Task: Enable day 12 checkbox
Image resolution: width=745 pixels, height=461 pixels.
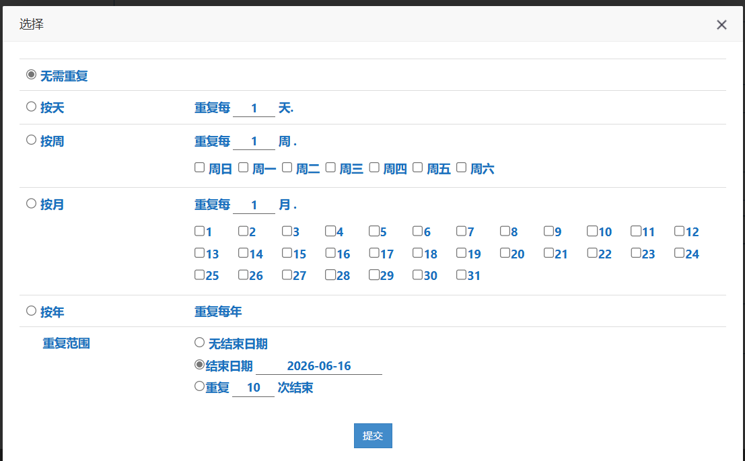Action: pos(680,231)
